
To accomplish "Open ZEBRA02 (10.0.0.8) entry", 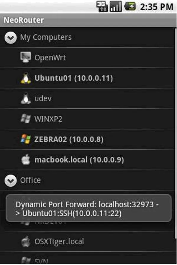I will [69, 140].
